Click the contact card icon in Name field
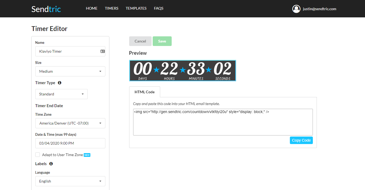 (102, 51)
